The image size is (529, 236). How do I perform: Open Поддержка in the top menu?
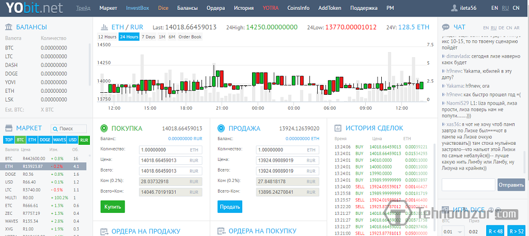[364, 8]
